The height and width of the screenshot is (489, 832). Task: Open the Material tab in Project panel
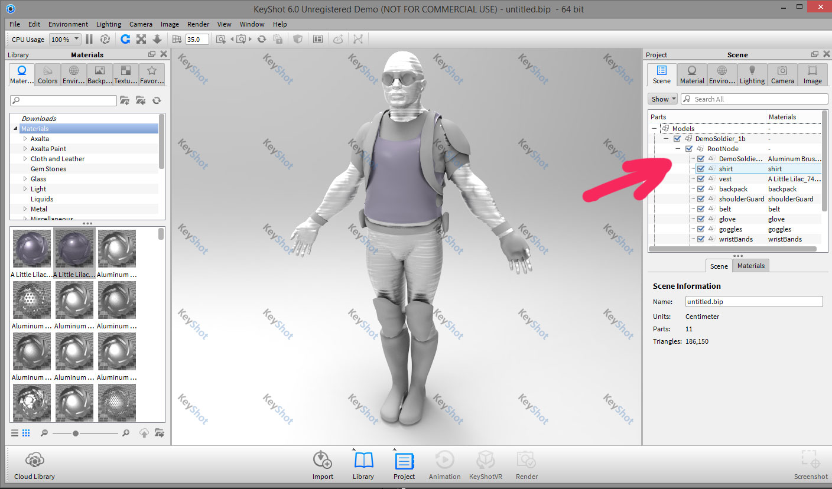(692, 75)
